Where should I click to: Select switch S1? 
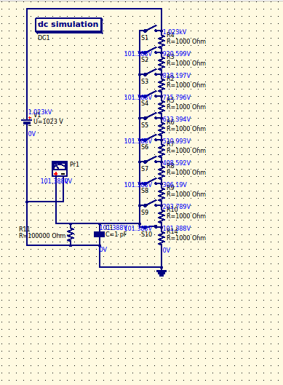150,28
